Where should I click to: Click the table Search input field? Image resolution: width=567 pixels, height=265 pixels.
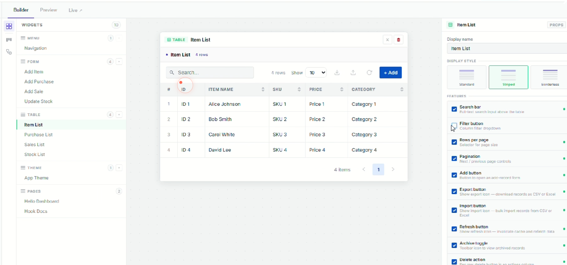(210, 73)
